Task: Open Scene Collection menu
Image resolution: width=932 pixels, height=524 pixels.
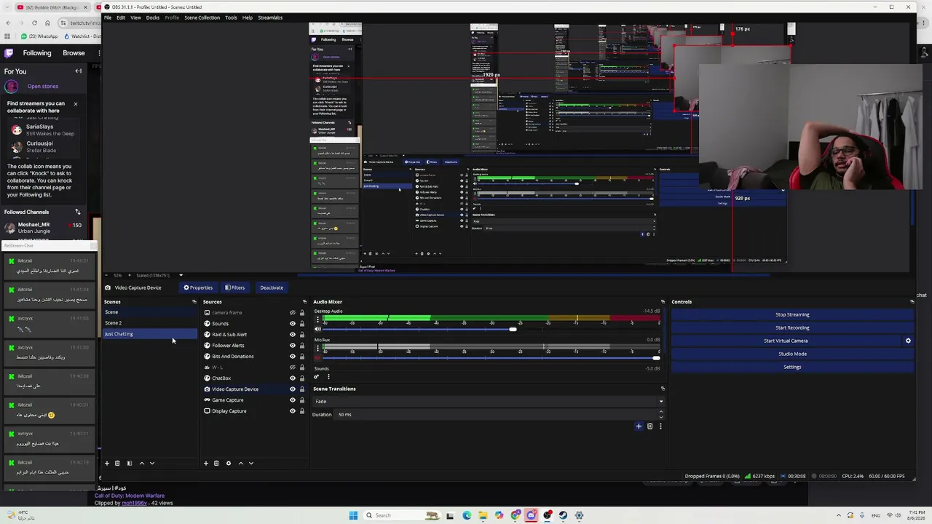Action: [x=202, y=17]
